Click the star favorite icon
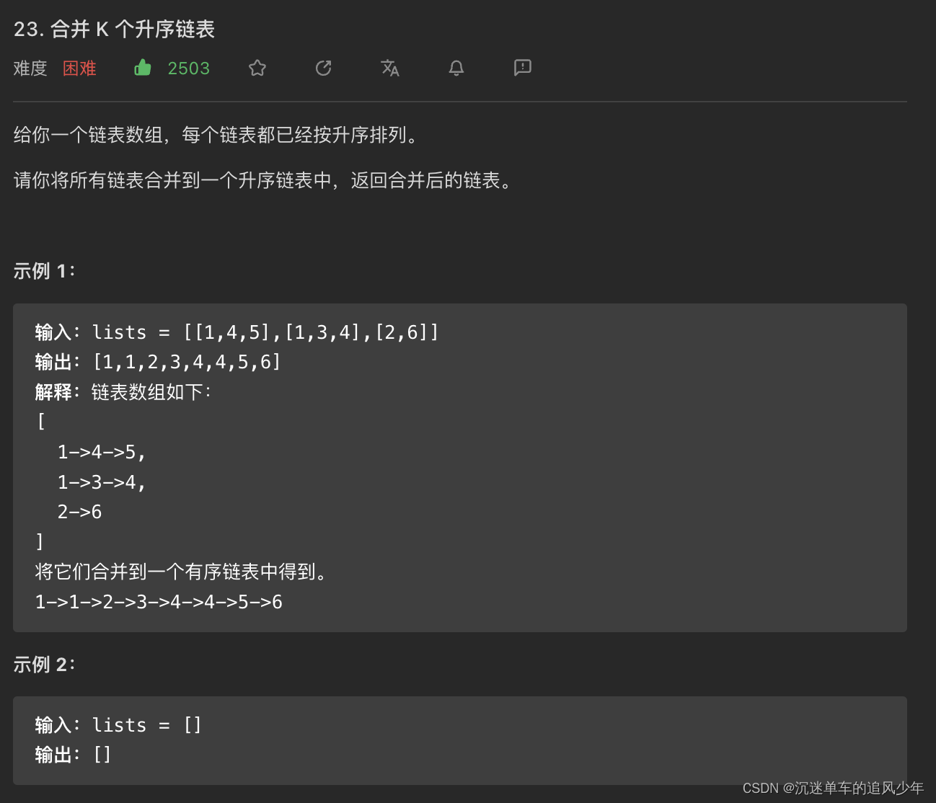The width and height of the screenshot is (936, 803). coord(257,68)
